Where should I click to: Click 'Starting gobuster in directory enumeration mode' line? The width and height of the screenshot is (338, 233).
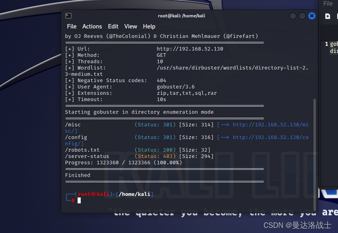139,112
